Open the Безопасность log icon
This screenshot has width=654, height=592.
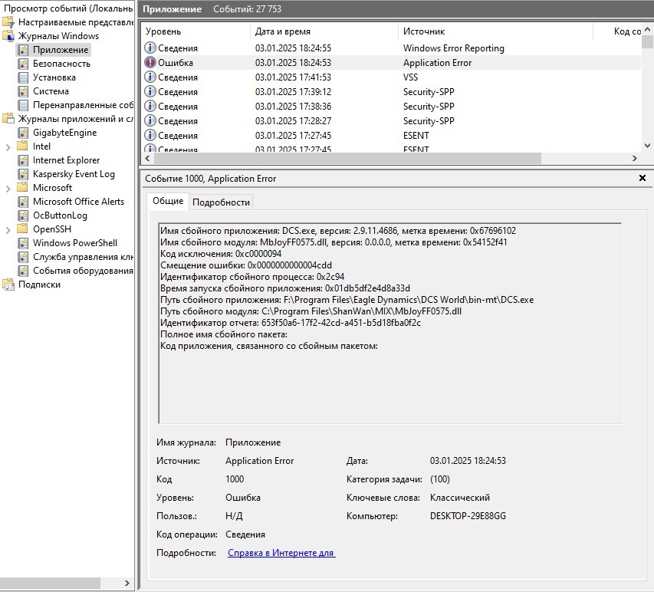click(23, 64)
